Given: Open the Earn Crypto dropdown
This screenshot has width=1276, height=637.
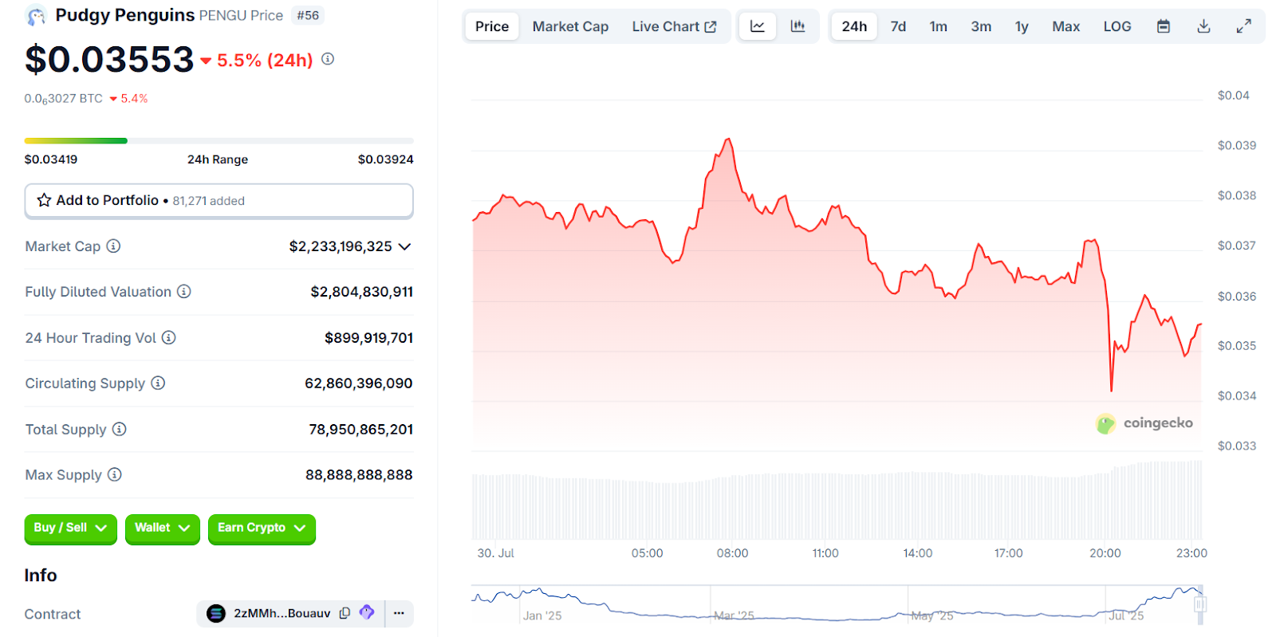Looking at the screenshot, I should click(262, 529).
